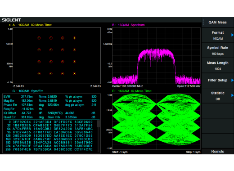Click the Phase Err value 107.51m

27,105
